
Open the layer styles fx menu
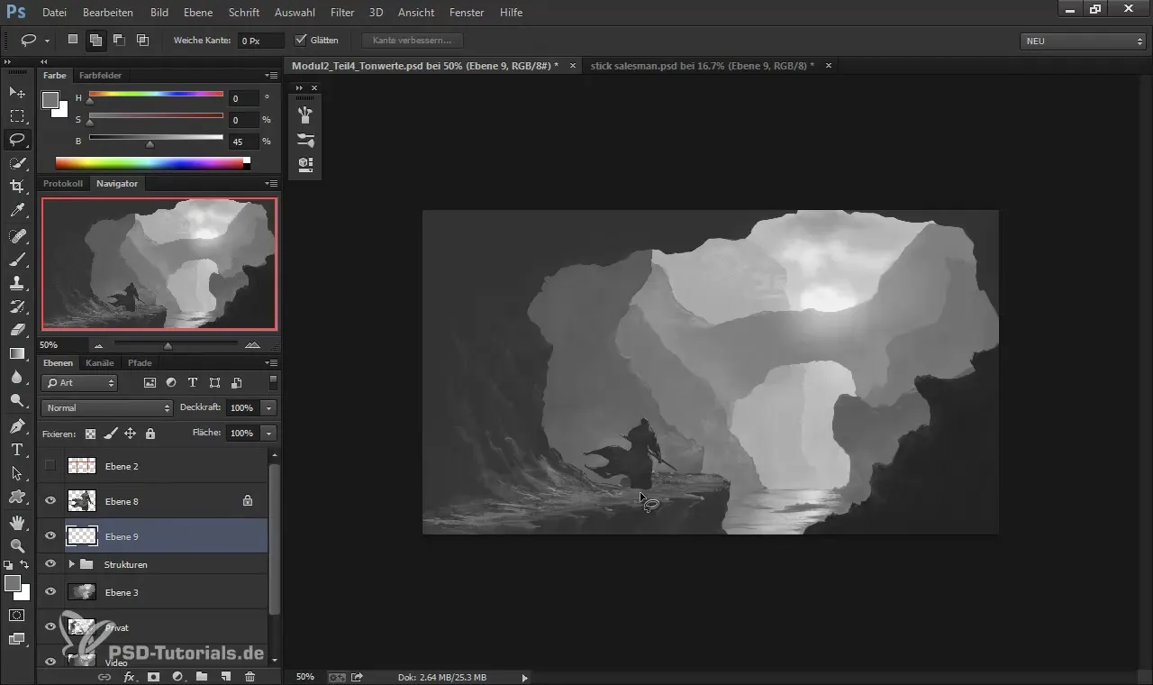pyautogui.click(x=129, y=676)
